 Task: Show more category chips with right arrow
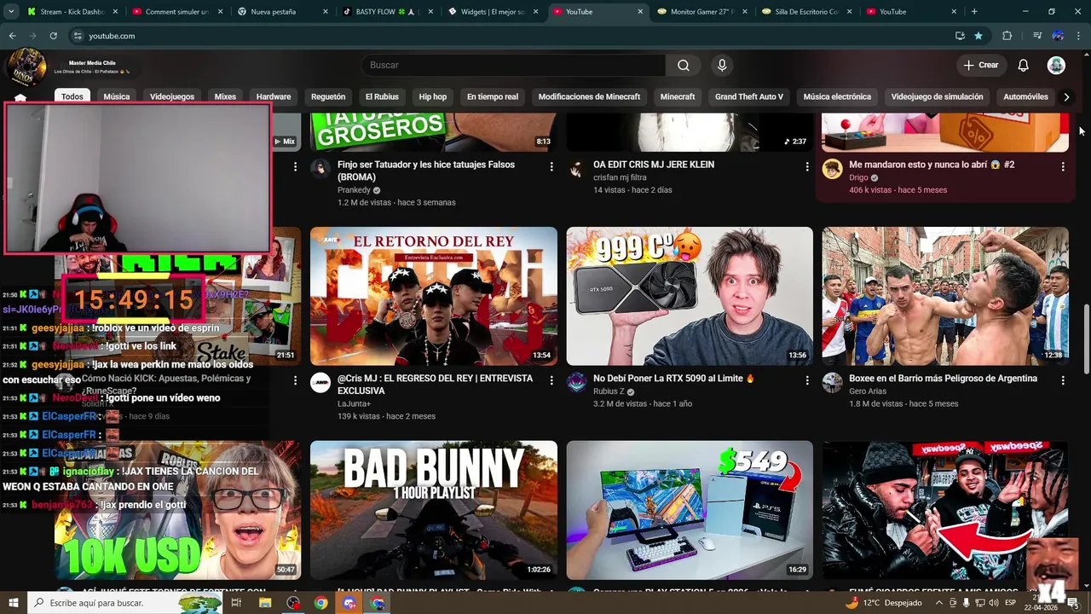point(1065,97)
